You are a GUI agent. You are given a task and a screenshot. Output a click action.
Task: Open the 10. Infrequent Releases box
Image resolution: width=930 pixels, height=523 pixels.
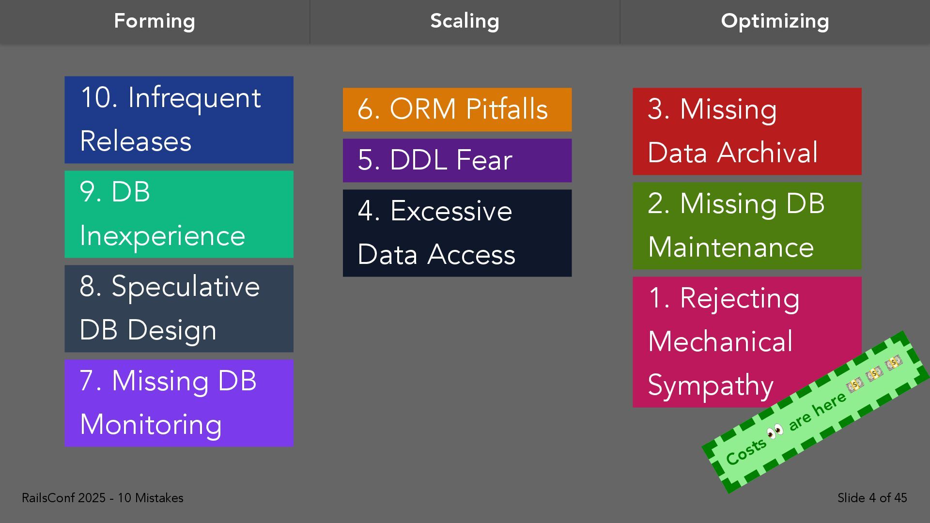click(179, 120)
